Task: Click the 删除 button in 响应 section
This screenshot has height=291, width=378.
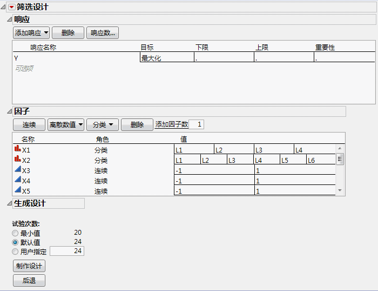Action: click(x=68, y=33)
